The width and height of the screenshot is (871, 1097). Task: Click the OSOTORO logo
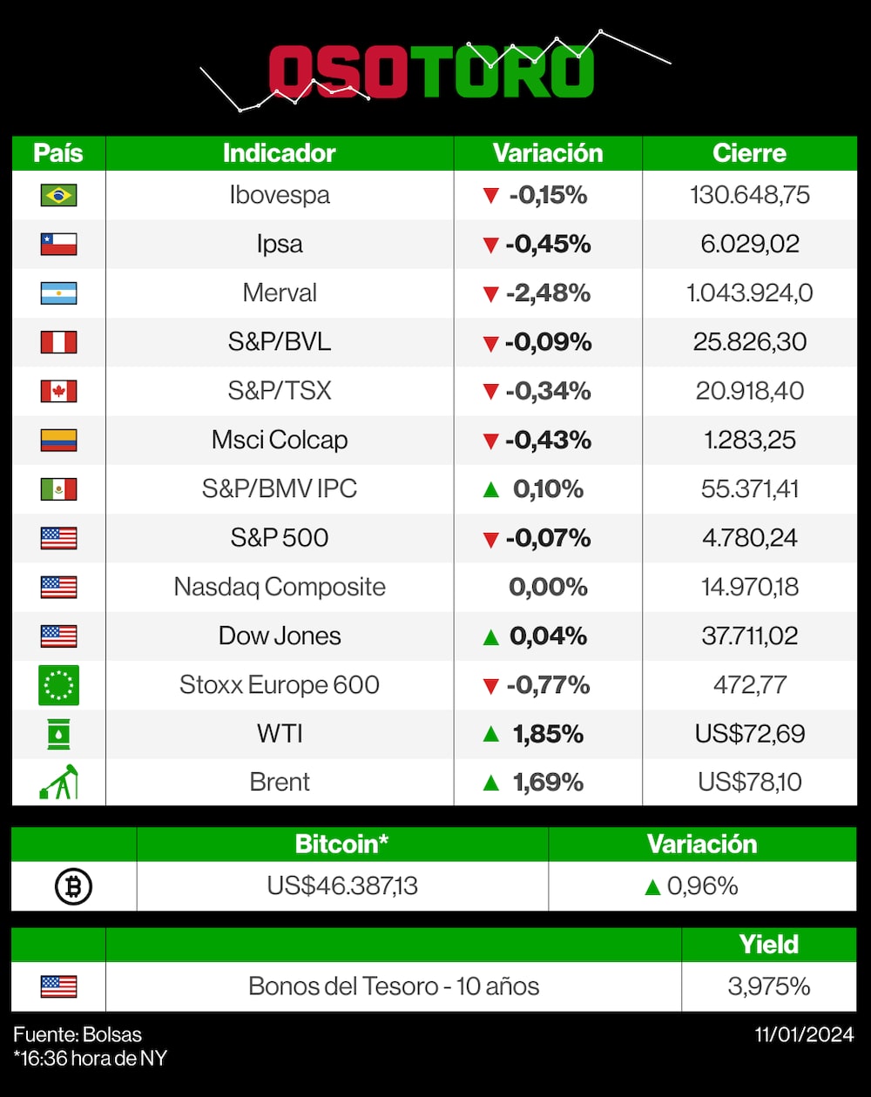432,71
